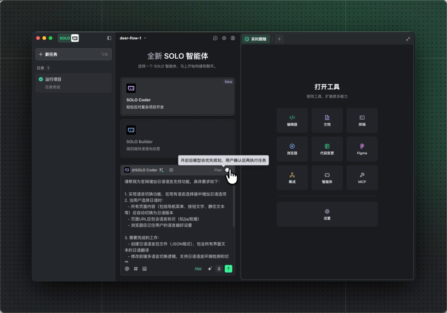Attach an image to the prompt
The height and width of the screenshot is (313, 447).
pos(144,269)
